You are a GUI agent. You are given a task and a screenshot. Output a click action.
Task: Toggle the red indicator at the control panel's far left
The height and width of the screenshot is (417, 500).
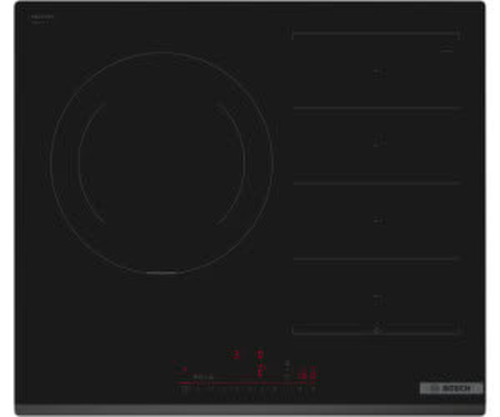coord(185,370)
